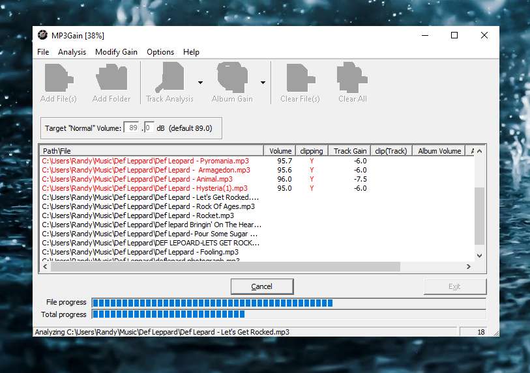Select the Fooling.mp3 file row
This screenshot has height=373, width=530.
pos(258,252)
